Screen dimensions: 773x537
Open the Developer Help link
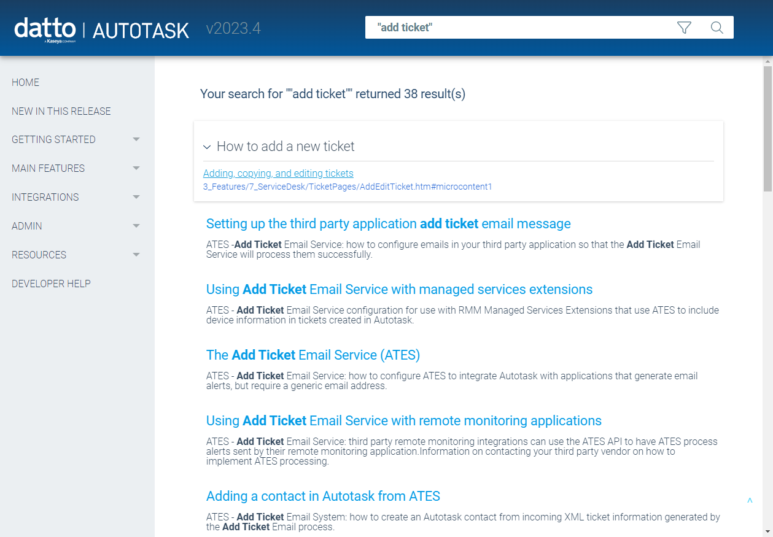[51, 284]
